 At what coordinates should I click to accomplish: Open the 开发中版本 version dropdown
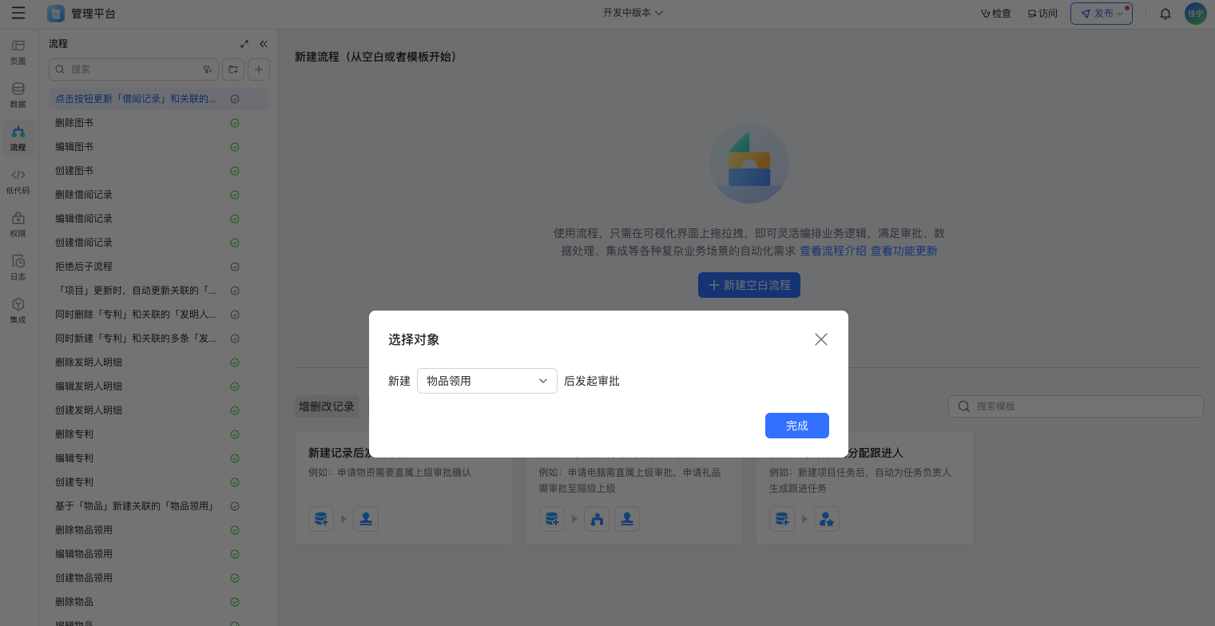(x=633, y=13)
